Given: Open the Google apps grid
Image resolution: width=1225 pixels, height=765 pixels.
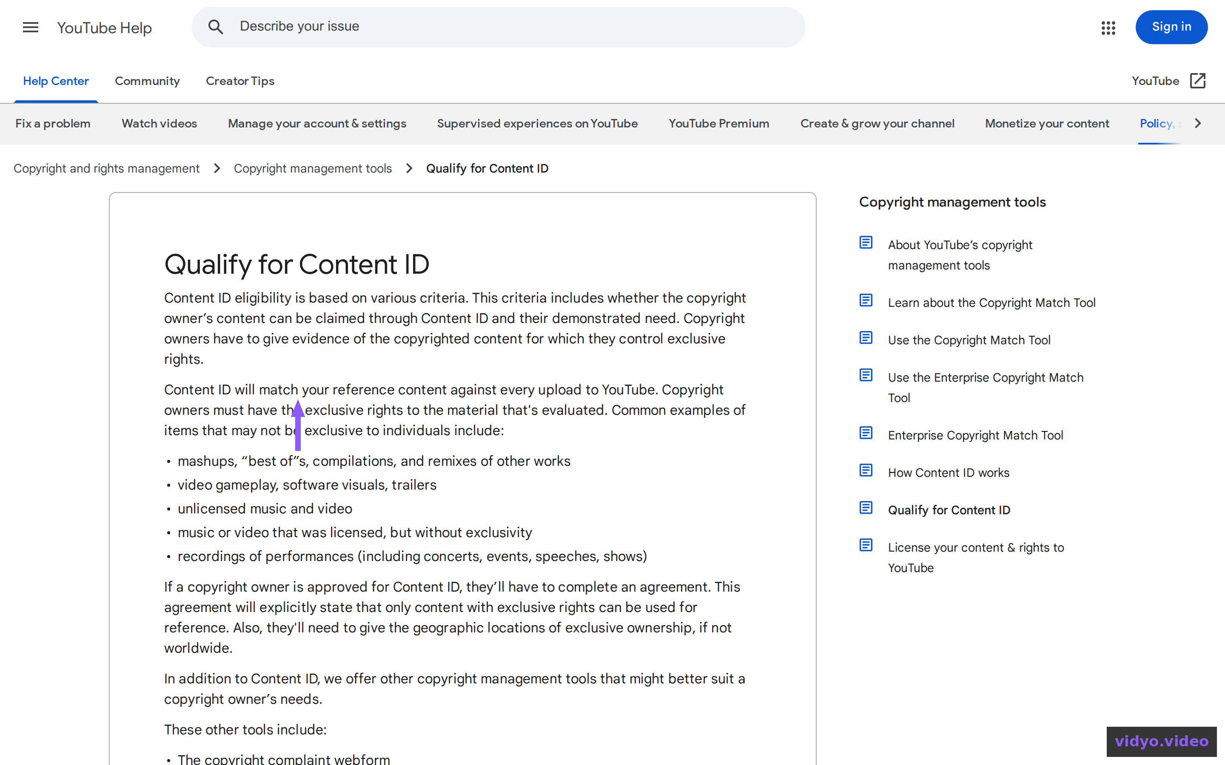Looking at the screenshot, I should [x=1108, y=27].
